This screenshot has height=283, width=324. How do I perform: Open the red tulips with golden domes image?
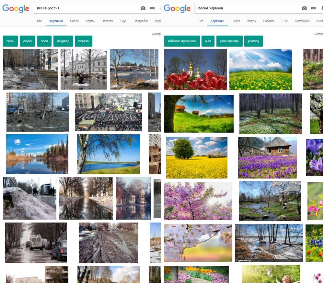pyautogui.click(x=195, y=70)
